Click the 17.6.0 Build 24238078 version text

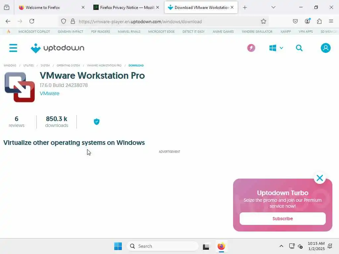(x=64, y=85)
